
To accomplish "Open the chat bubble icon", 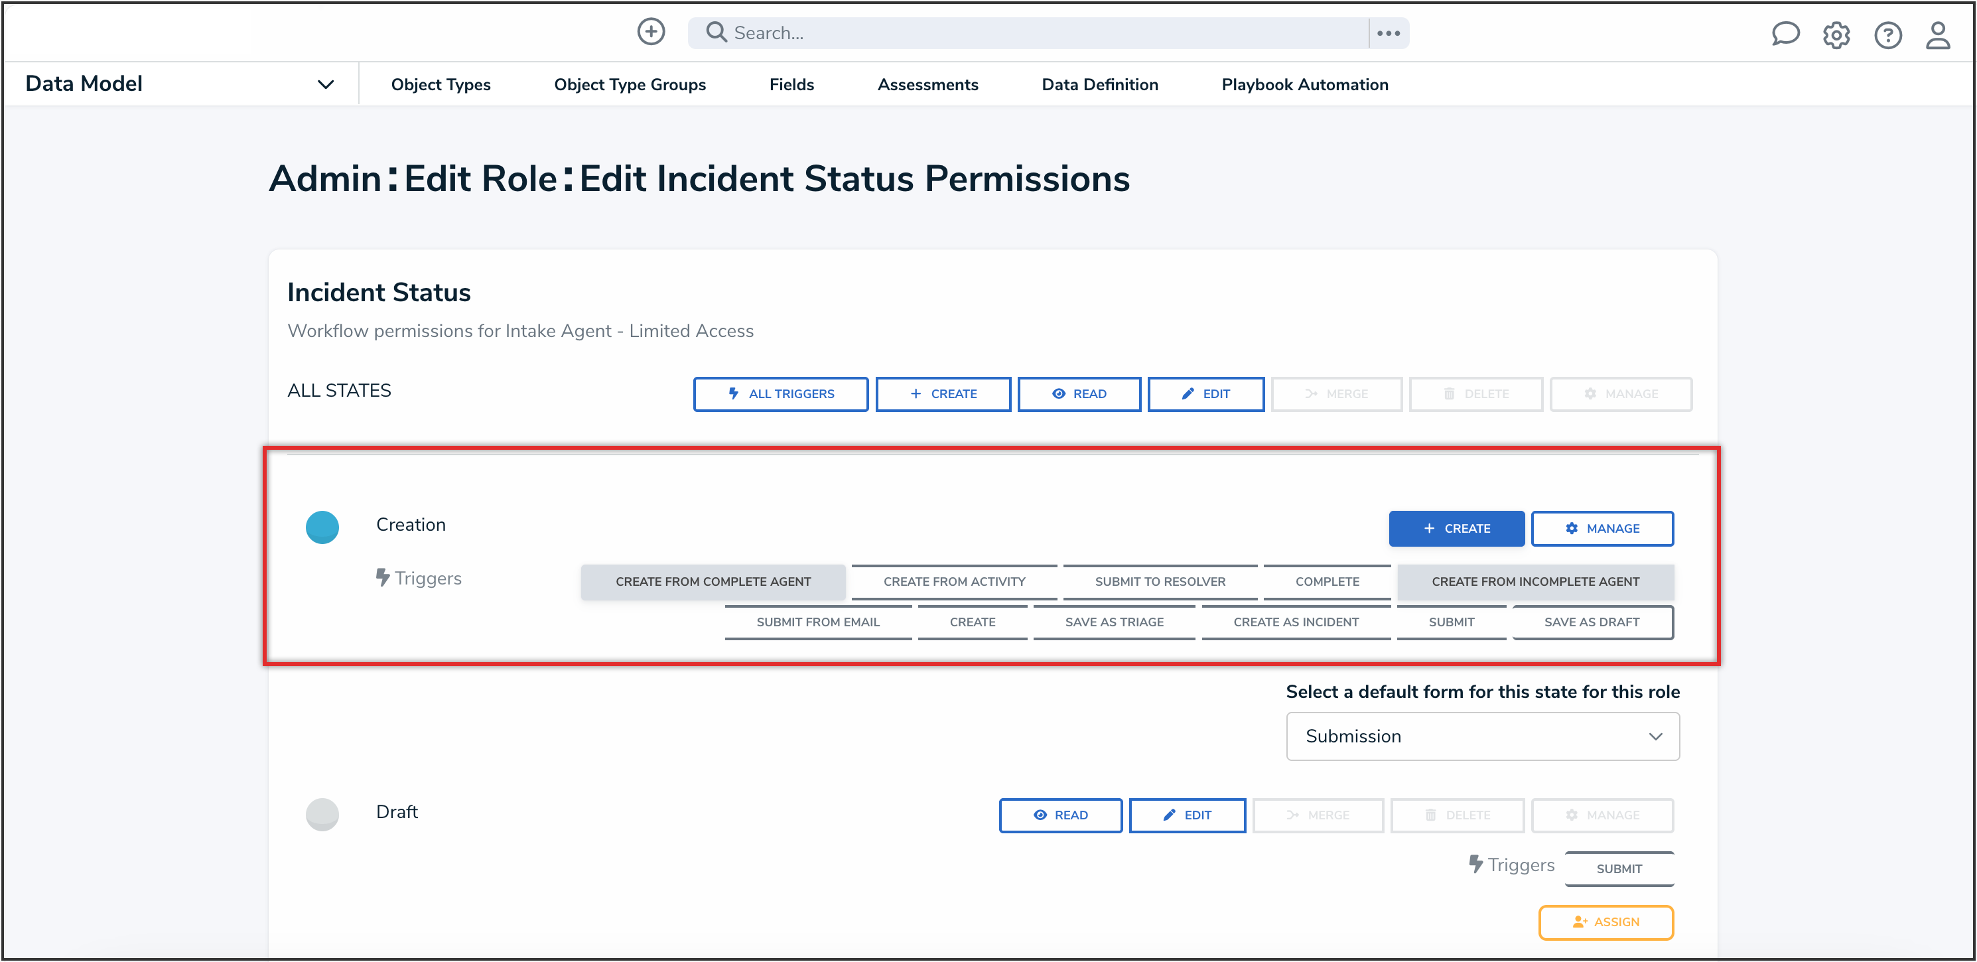I will click(x=1785, y=34).
